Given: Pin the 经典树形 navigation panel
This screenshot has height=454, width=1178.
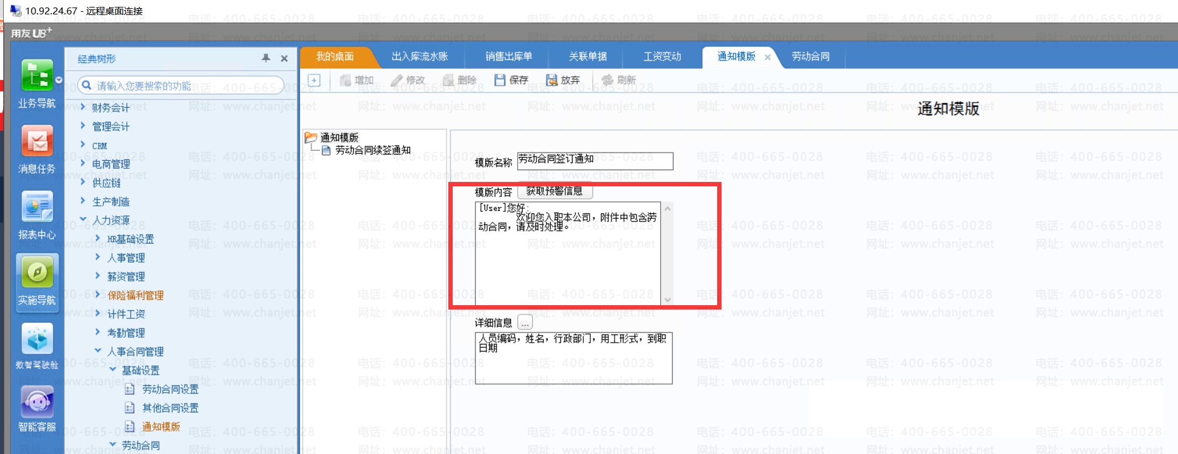Looking at the screenshot, I should tap(266, 58).
